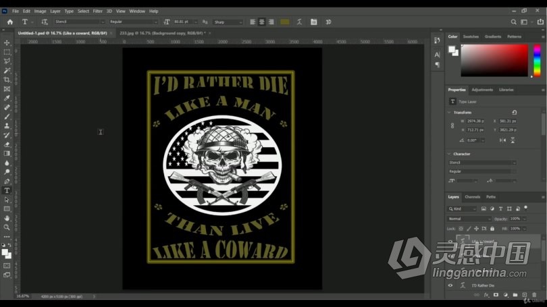Select the Eyedropper tool

pos(7,99)
